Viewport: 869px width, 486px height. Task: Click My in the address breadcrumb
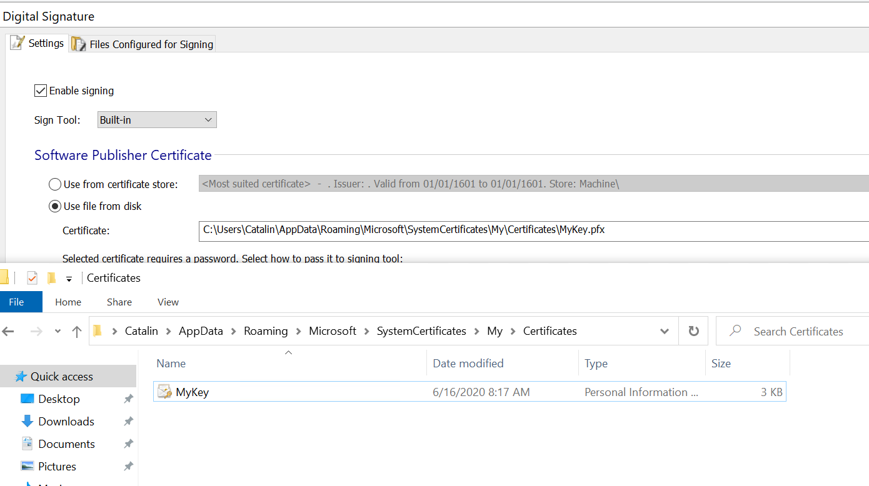(495, 331)
